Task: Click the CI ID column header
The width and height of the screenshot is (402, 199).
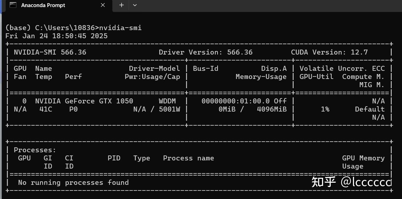Action: (x=69, y=162)
